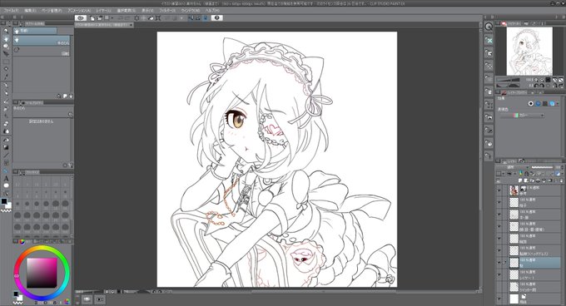Click new raster layer icon in Layer panel
The width and height of the screenshot is (566, 306).
519,180
